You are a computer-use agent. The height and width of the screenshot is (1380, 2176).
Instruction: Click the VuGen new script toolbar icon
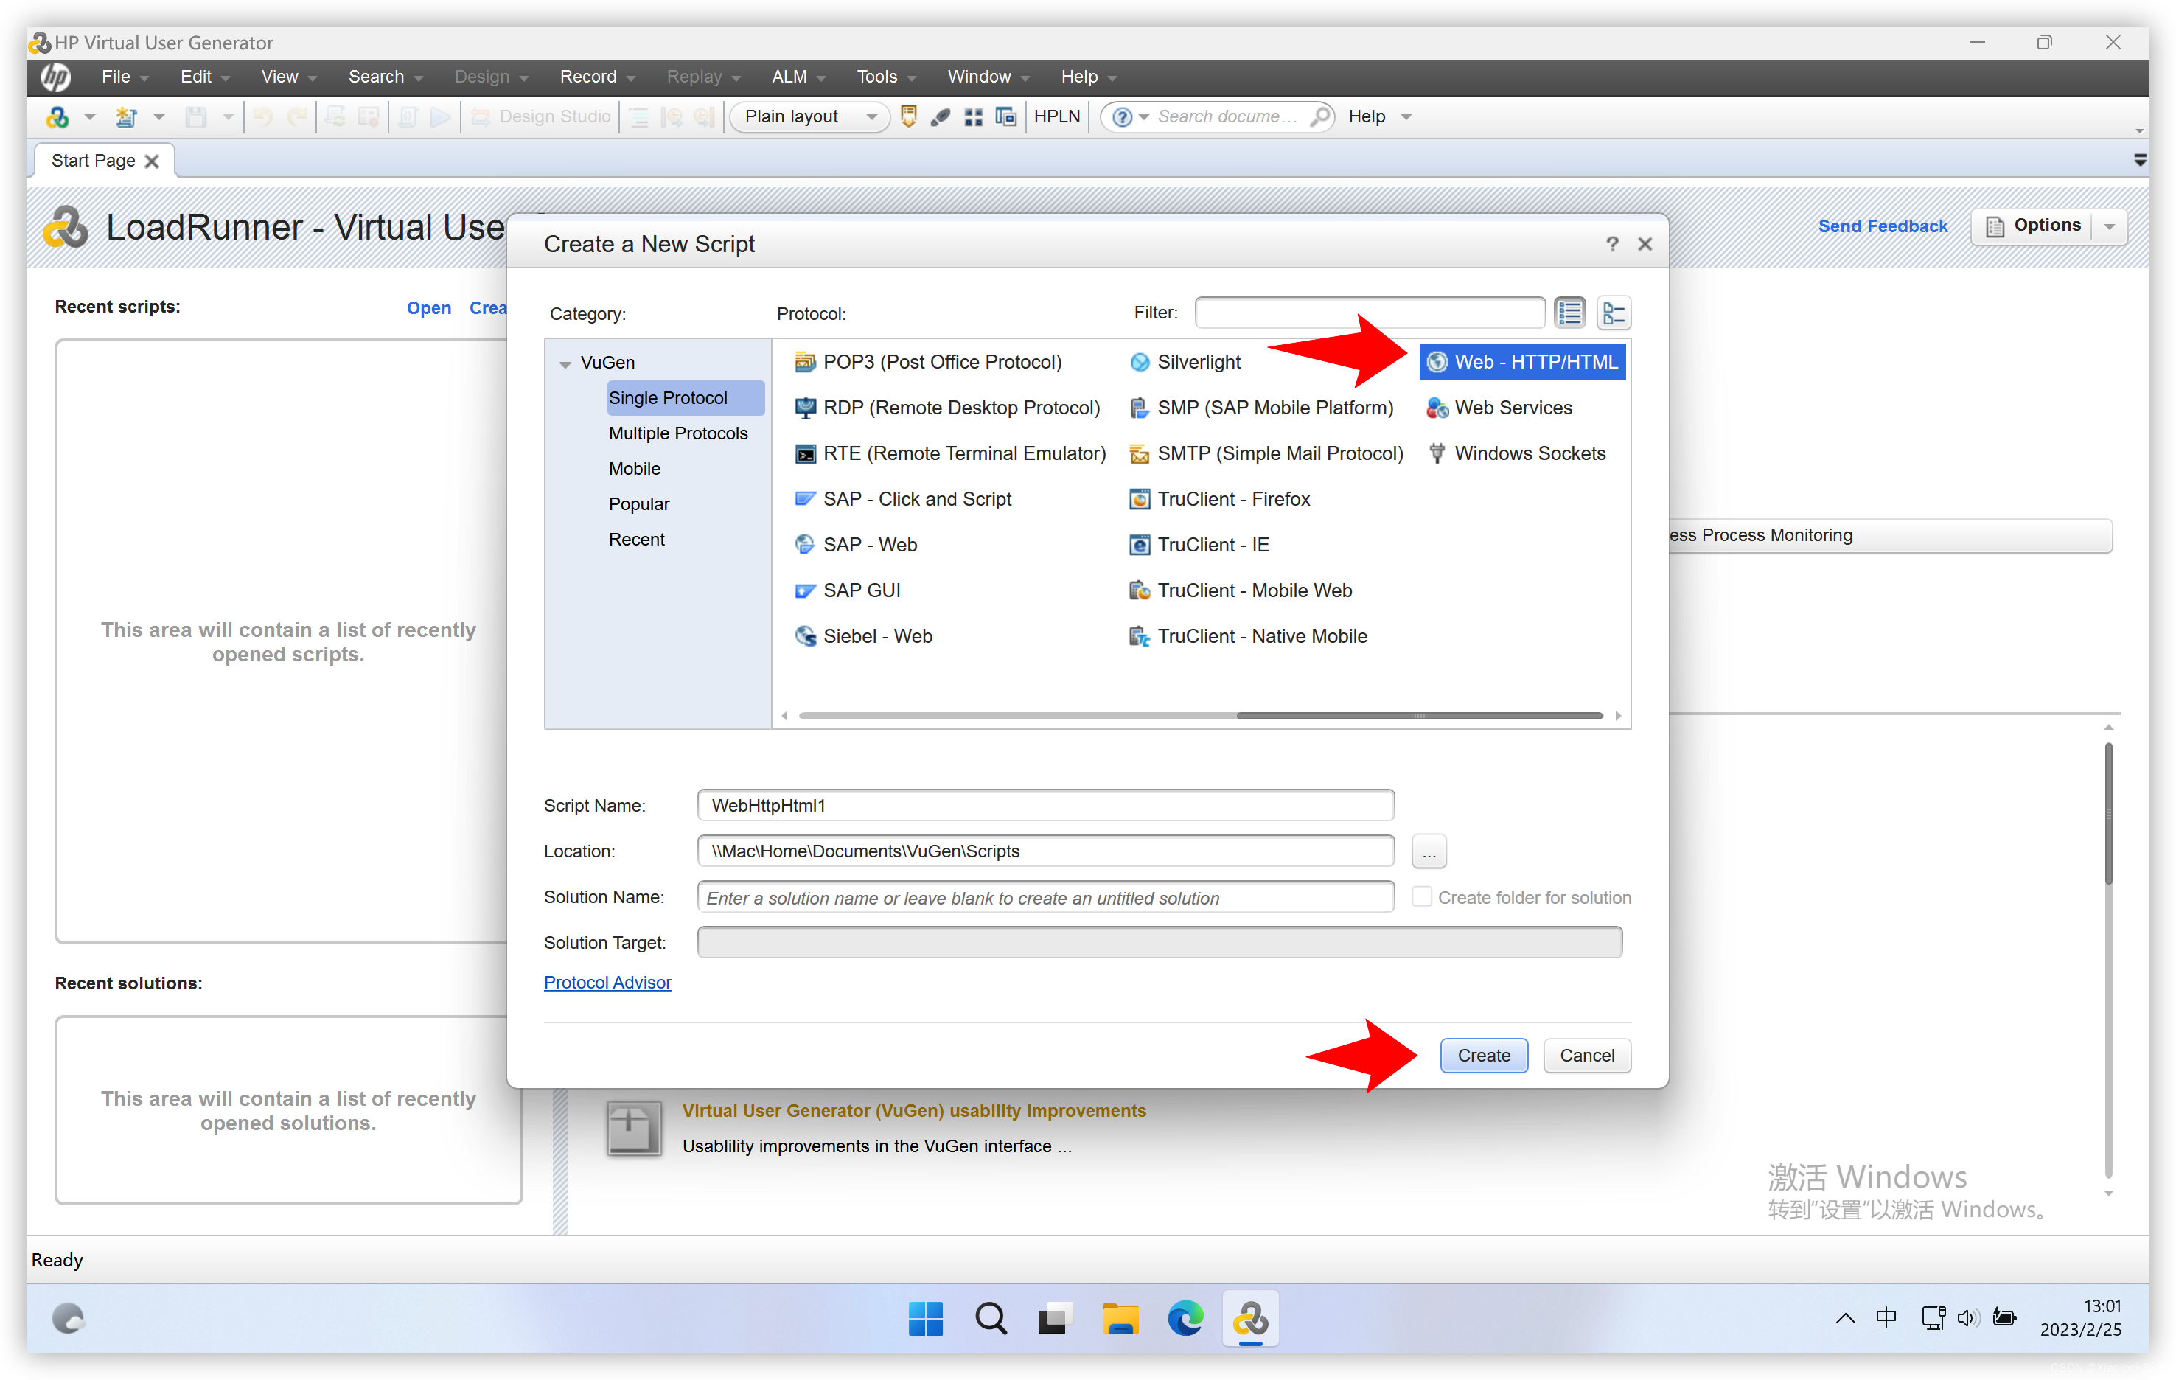pos(57,116)
